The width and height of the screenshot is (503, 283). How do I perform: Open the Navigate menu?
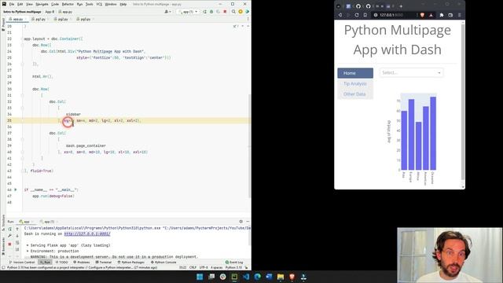click(x=42, y=4)
